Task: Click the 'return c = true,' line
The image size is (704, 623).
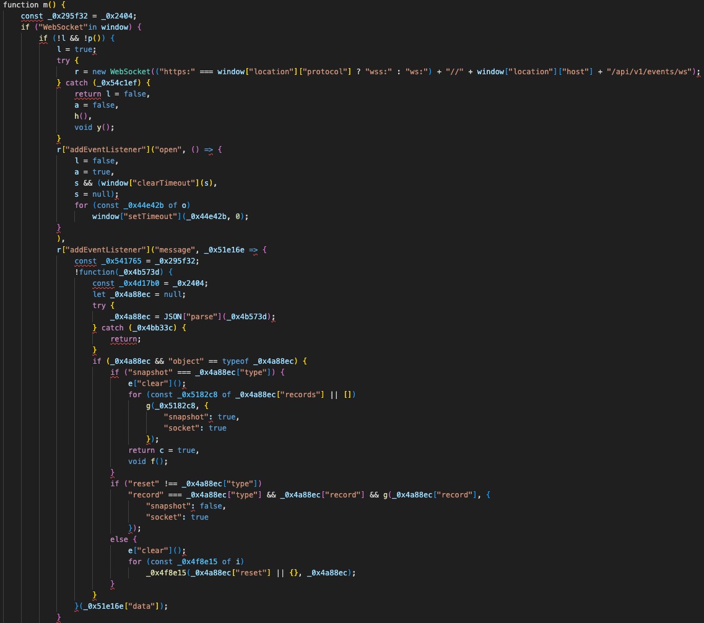Action: pos(163,450)
